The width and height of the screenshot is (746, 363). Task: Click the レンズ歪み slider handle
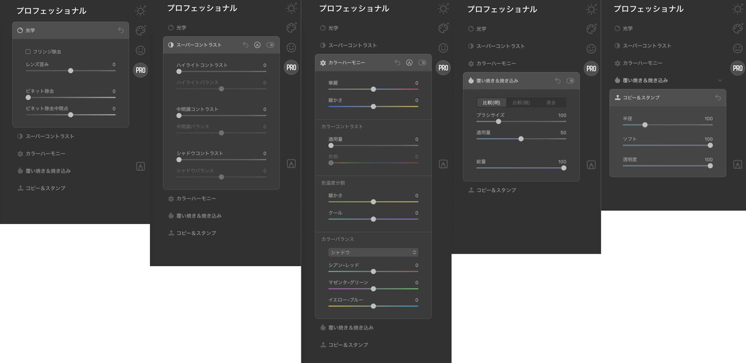[x=71, y=71]
